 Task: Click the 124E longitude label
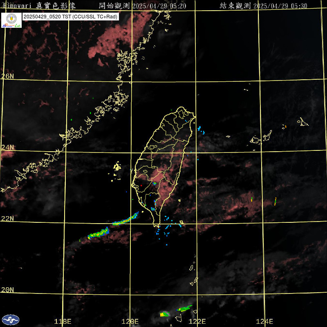click(264, 321)
